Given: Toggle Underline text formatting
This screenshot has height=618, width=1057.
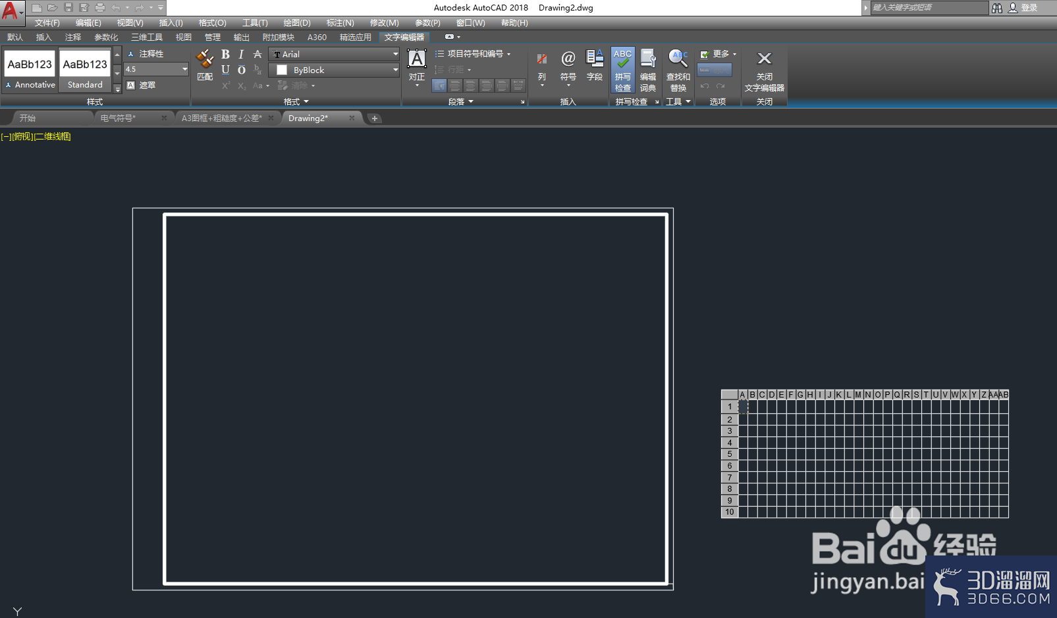Looking at the screenshot, I should [225, 70].
